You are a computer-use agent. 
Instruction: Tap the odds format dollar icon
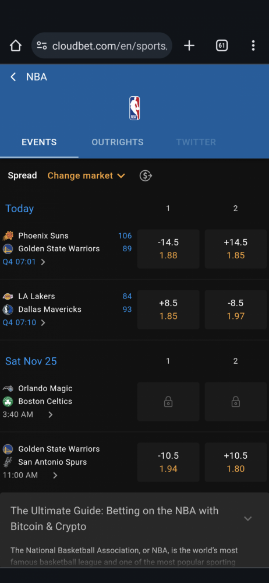(146, 175)
